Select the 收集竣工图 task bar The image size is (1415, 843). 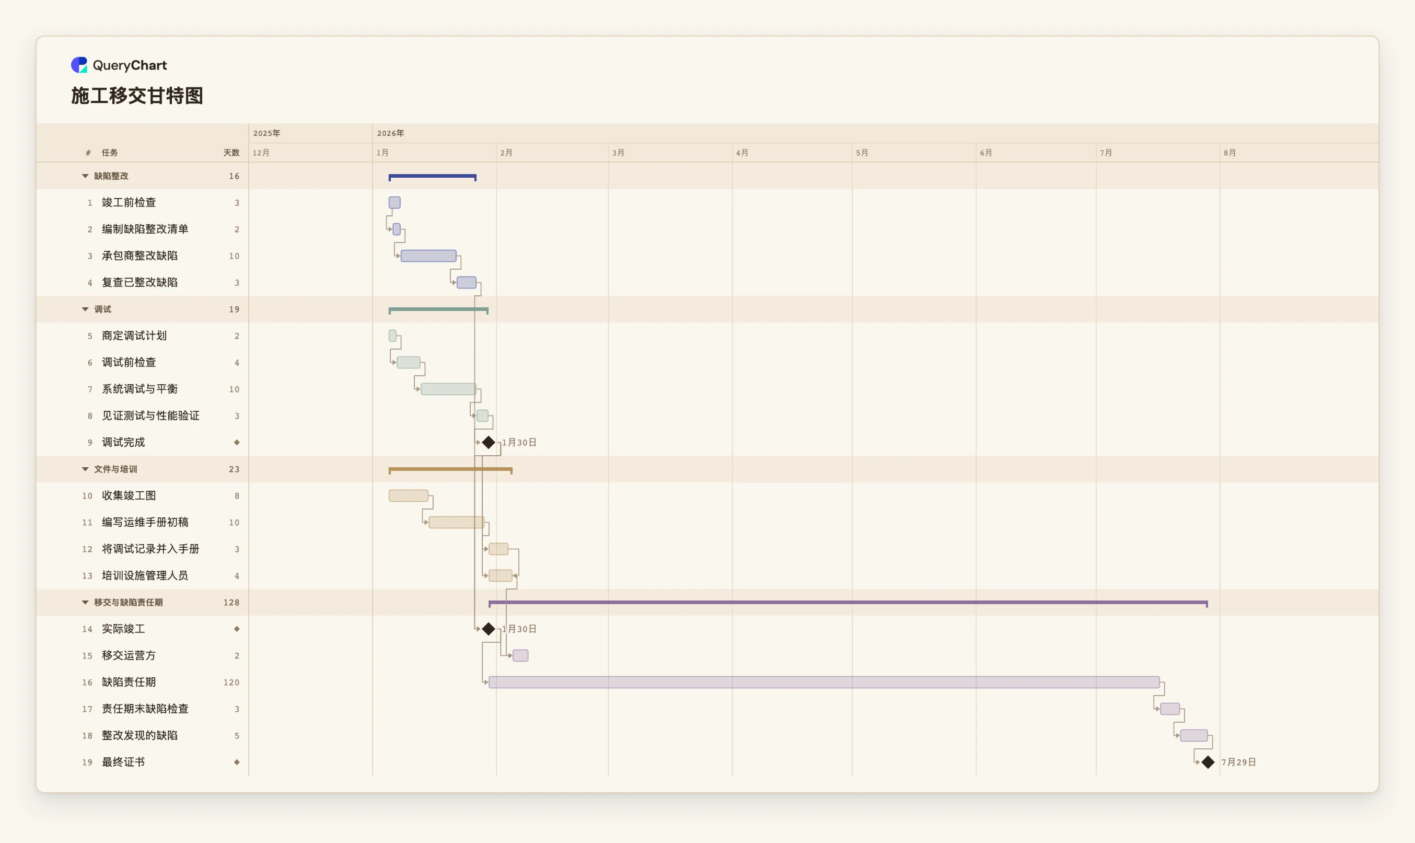point(409,496)
